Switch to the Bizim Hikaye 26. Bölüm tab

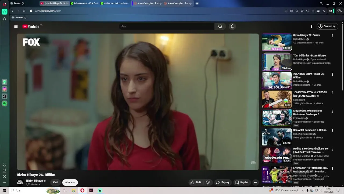pos(55,4)
